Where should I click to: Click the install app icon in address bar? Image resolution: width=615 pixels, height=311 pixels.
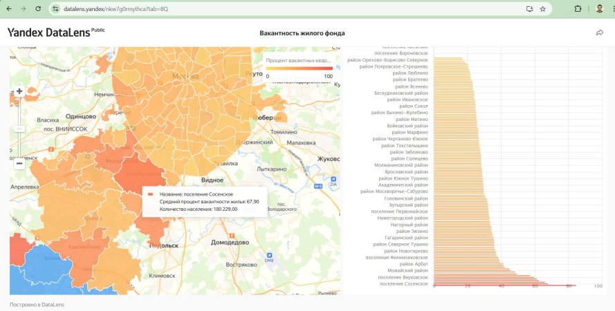click(529, 9)
